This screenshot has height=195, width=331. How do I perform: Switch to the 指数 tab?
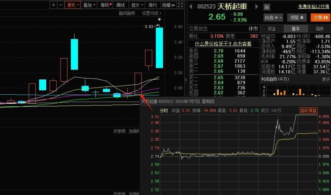319,29
